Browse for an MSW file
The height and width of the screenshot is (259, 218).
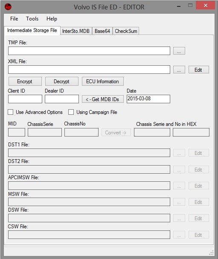click(179, 202)
